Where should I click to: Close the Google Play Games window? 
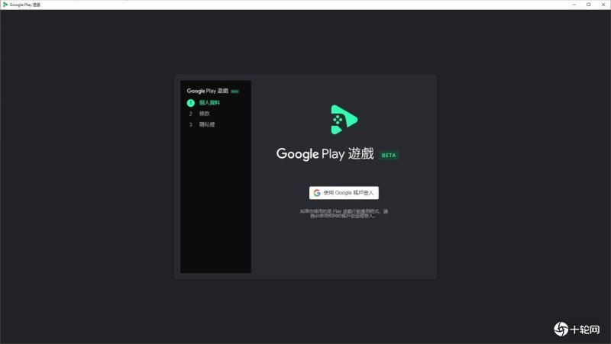point(603,5)
